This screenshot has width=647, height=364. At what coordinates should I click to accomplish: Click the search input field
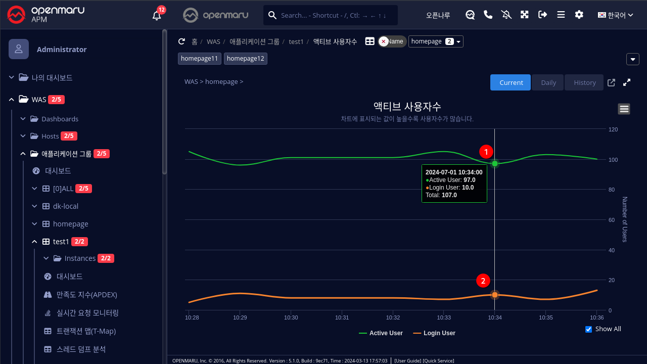coord(334,15)
